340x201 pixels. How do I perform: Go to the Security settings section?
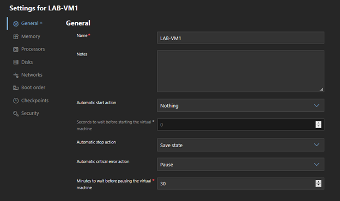point(30,113)
